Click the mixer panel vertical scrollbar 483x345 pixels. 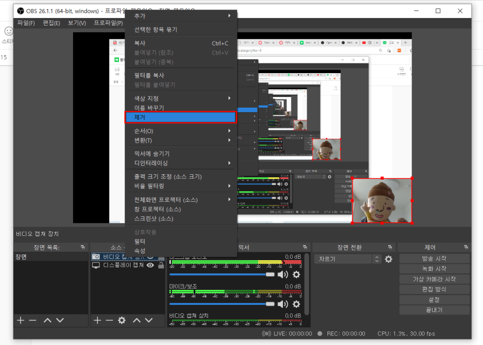pos(306,284)
